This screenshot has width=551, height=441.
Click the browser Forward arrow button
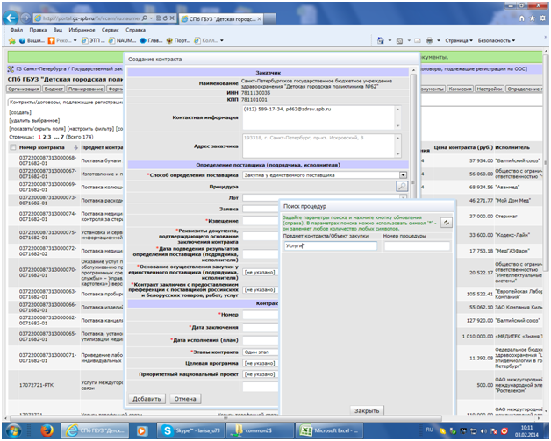pos(25,18)
